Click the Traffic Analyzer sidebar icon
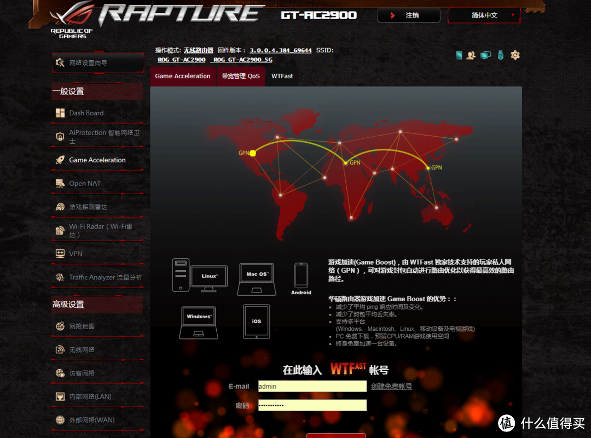591x438 pixels. tap(60, 277)
